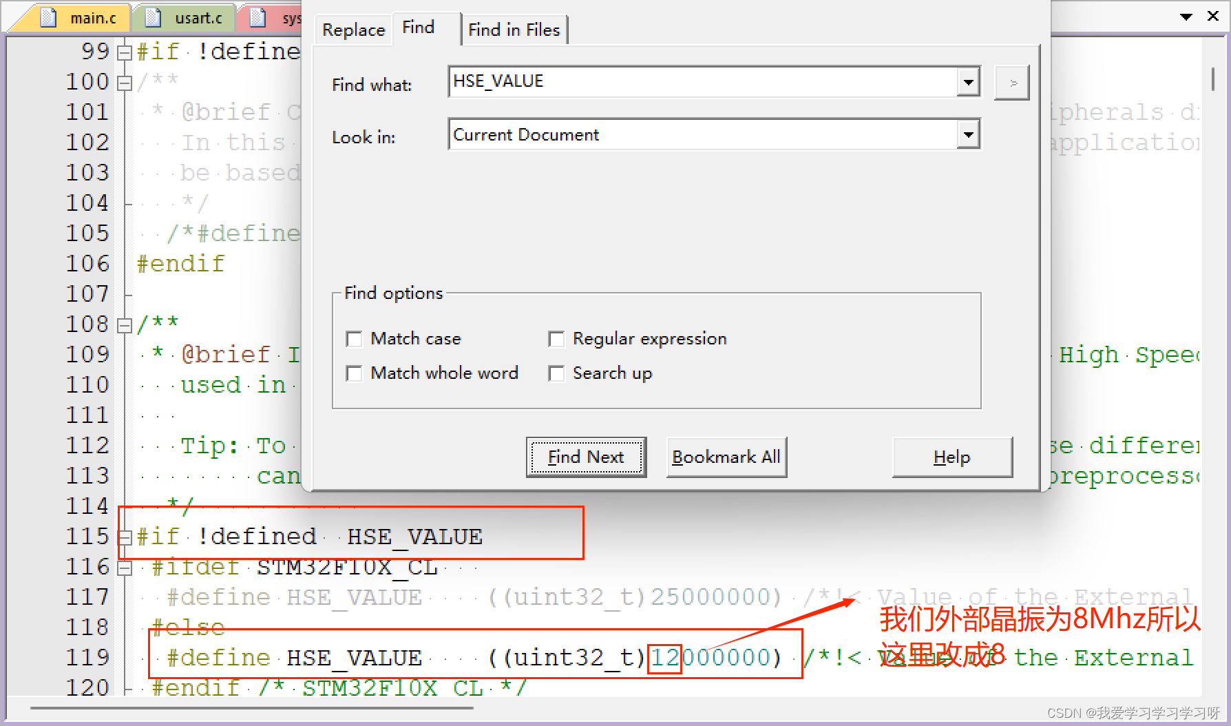Switch to the usart.c file tab

coord(183,18)
